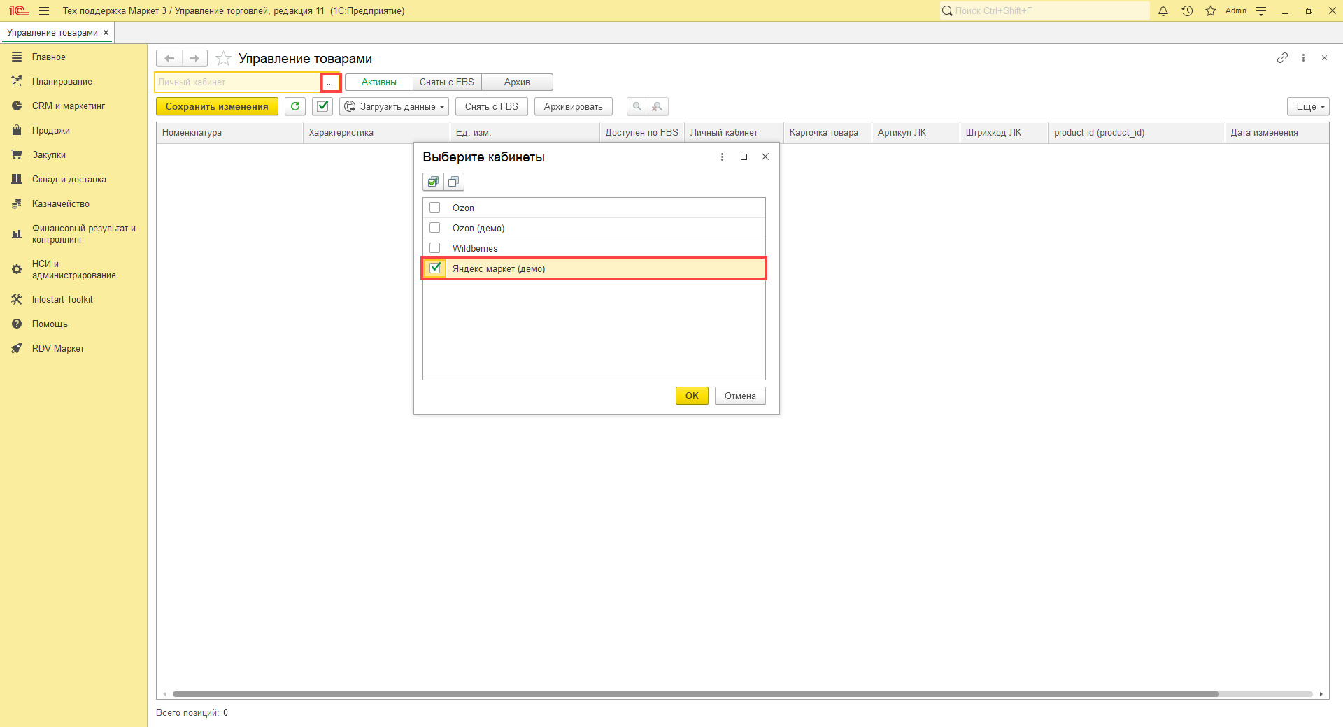The image size is (1343, 727).
Task: Maximize the Выберите кабинеты dialog
Action: (744, 157)
